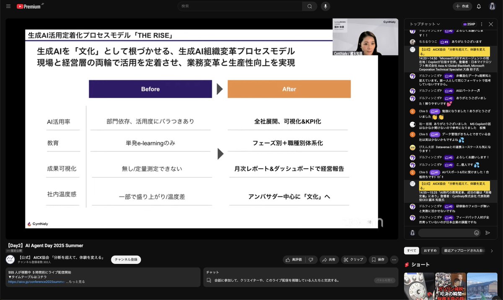Image resolution: width=503 pixels, height=300 pixels.
Task: Click the Before header box on slide
Action: (x=150, y=89)
